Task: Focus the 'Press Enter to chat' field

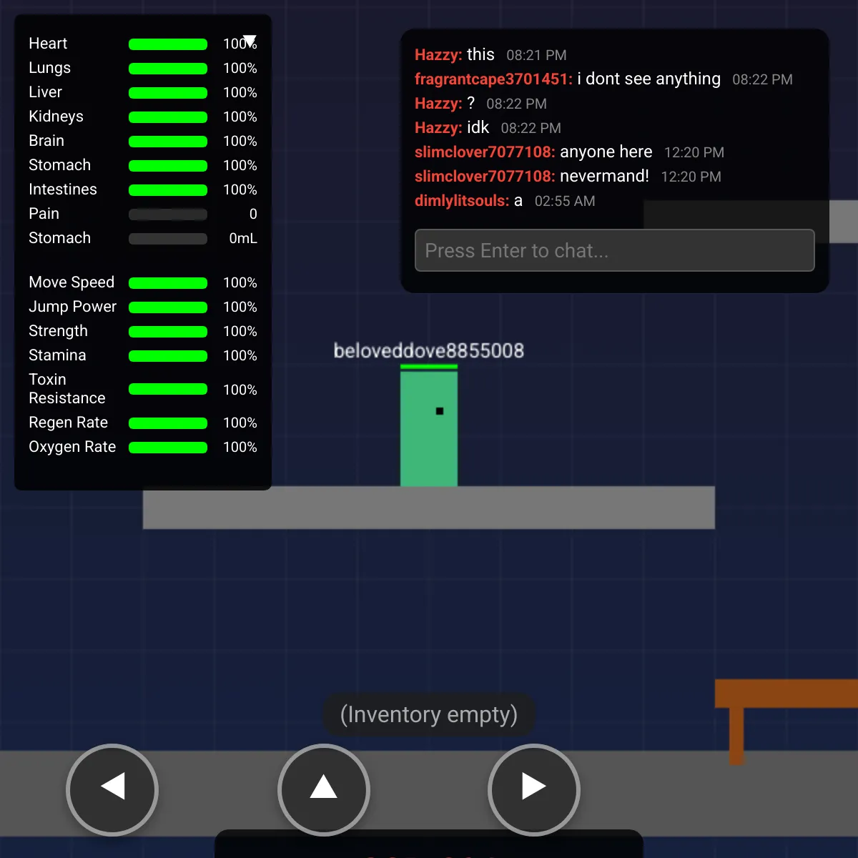Action: click(x=614, y=250)
